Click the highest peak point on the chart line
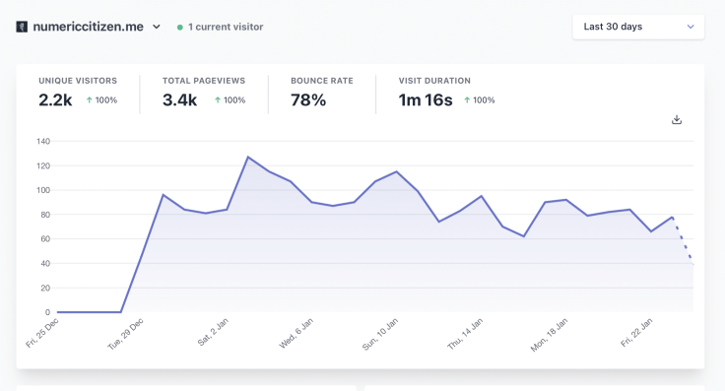This screenshot has height=391, width=725. (248, 157)
